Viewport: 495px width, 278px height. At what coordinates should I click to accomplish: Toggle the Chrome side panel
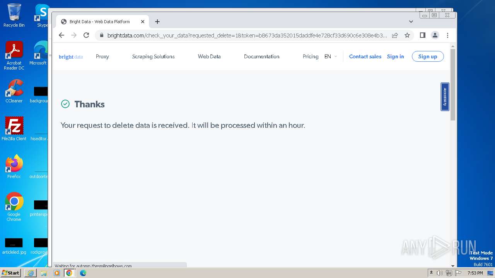click(x=423, y=35)
